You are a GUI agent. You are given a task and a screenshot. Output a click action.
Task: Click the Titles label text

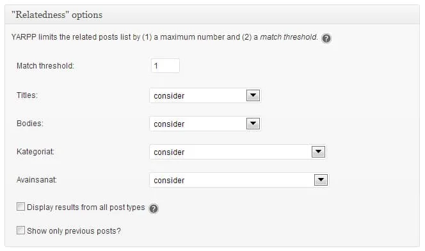pos(27,95)
